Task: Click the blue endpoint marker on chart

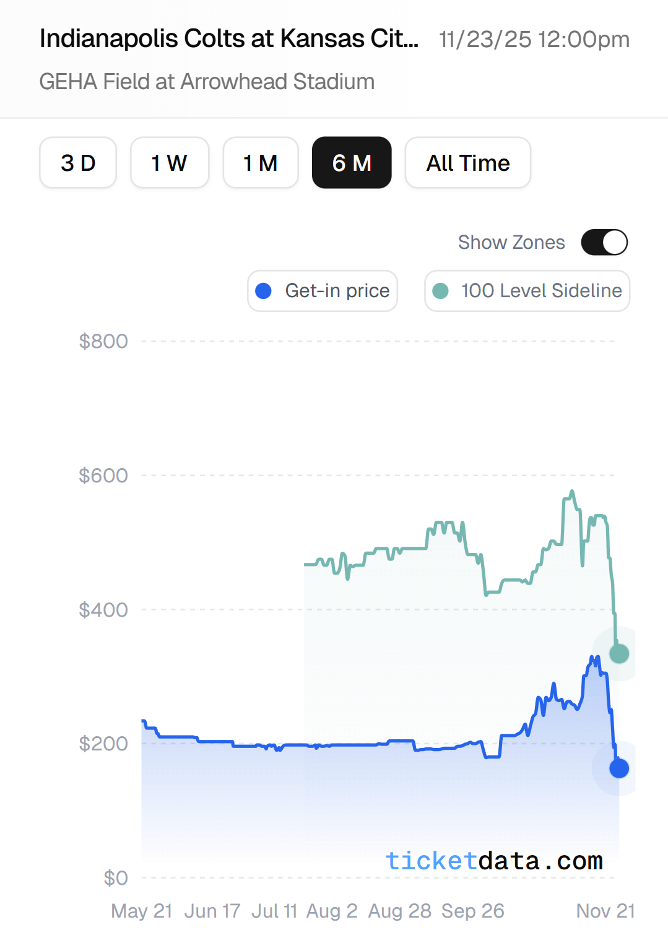Action: coord(619,768)
